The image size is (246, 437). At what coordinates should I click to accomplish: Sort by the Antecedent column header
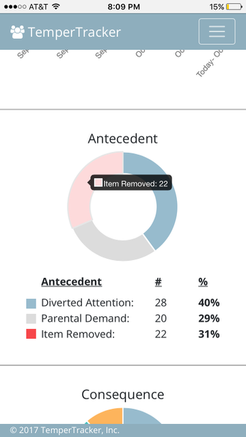[x=72, y=282]
